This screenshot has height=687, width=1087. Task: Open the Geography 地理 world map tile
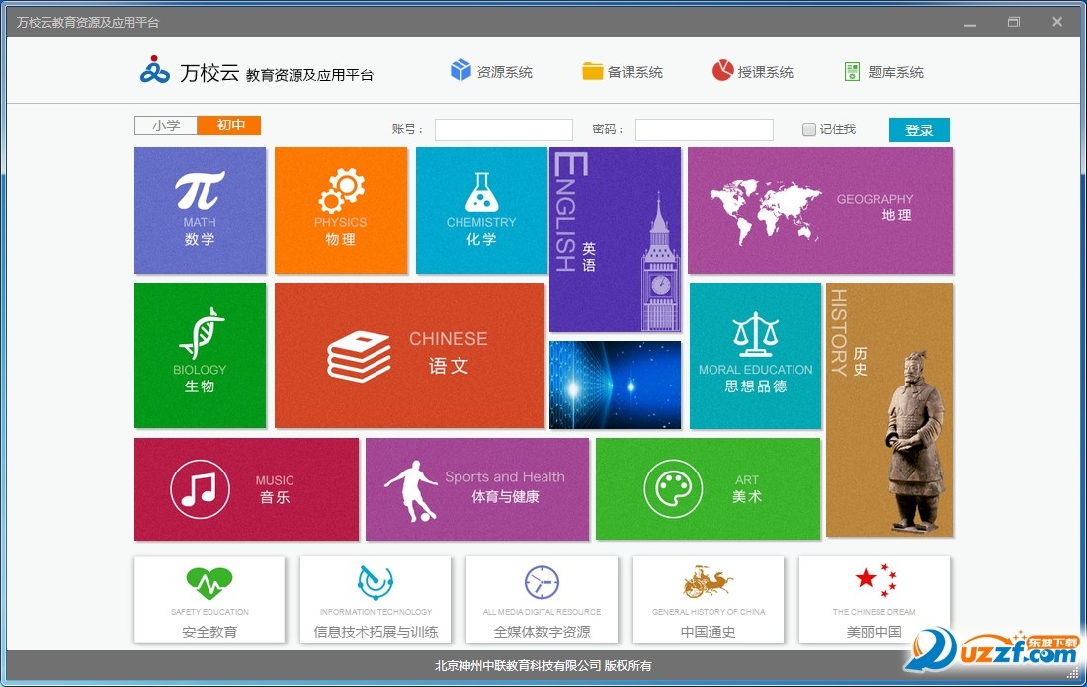pyautogui.click(x=820, y=210)
